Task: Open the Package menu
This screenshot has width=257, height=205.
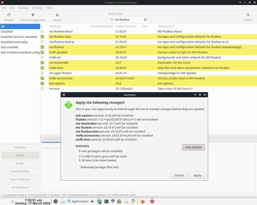Action: tap(23, 8)
